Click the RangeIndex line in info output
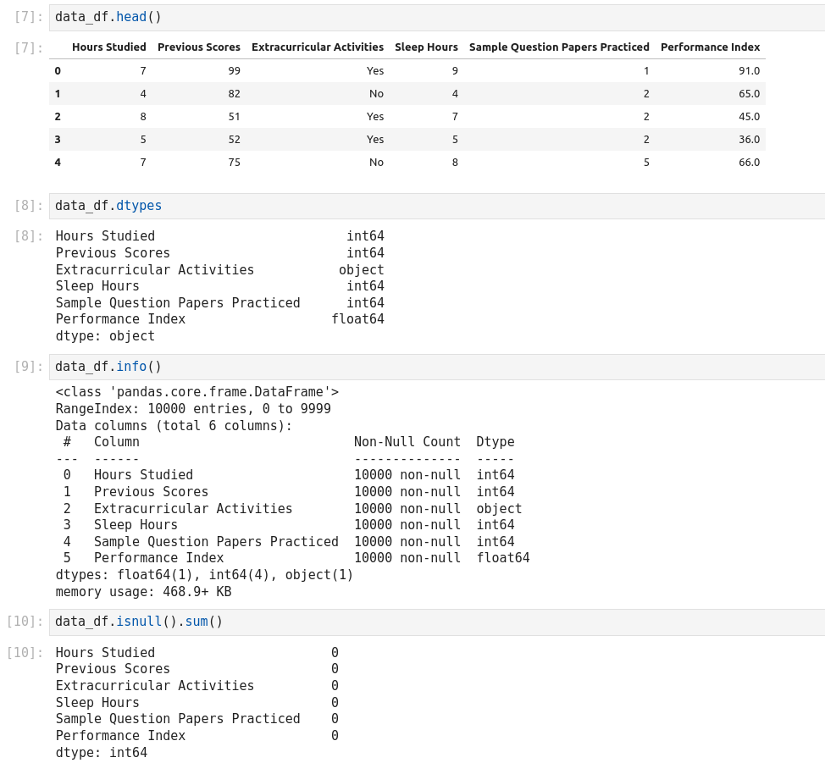 click(193, 409)
